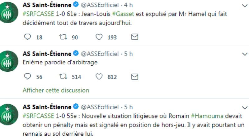Expand options chevron on the 4 h tweet
Viewport: 249px width, 138px height.
click(245, 6)
